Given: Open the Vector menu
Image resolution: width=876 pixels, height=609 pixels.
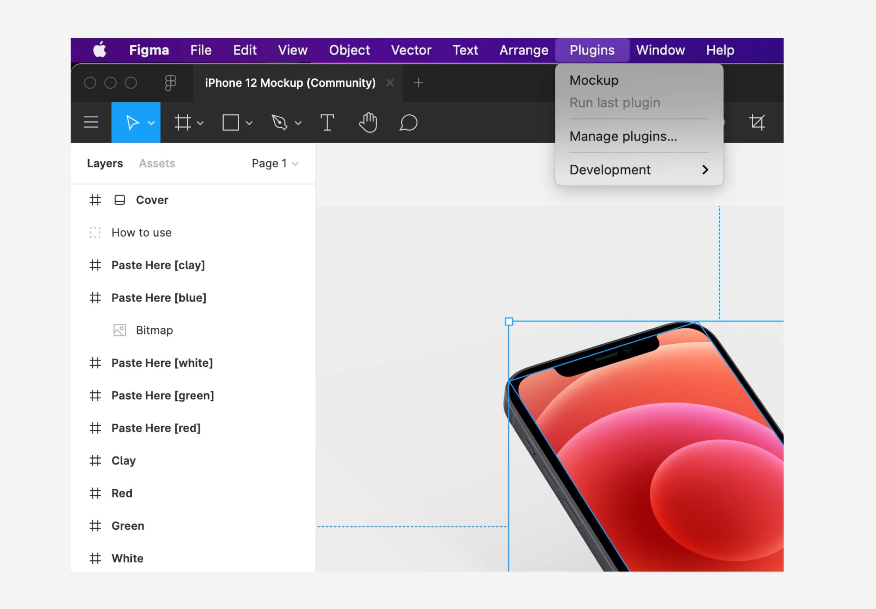Looking at the screenshot, I should [x=411, y=50].
